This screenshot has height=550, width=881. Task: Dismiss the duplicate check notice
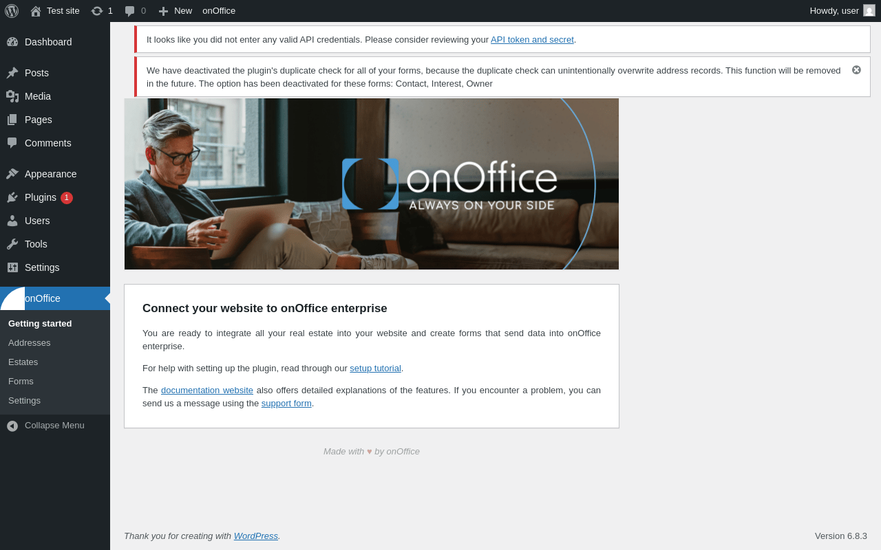click(856, 70)
